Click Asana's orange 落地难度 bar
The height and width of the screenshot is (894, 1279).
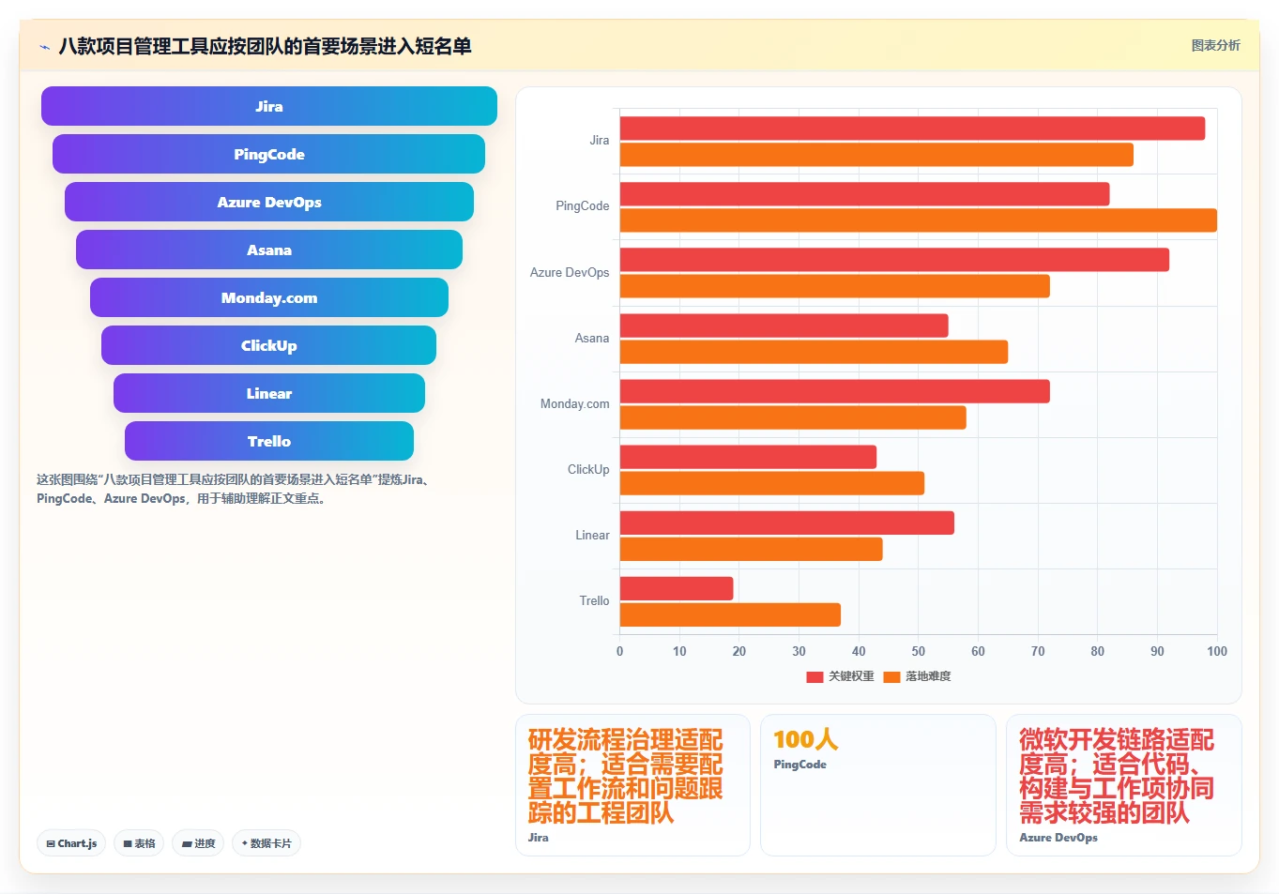(814, 352)
